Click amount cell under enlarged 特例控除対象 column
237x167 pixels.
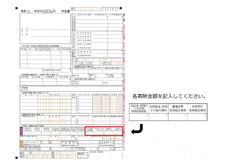tap(139, 117)
